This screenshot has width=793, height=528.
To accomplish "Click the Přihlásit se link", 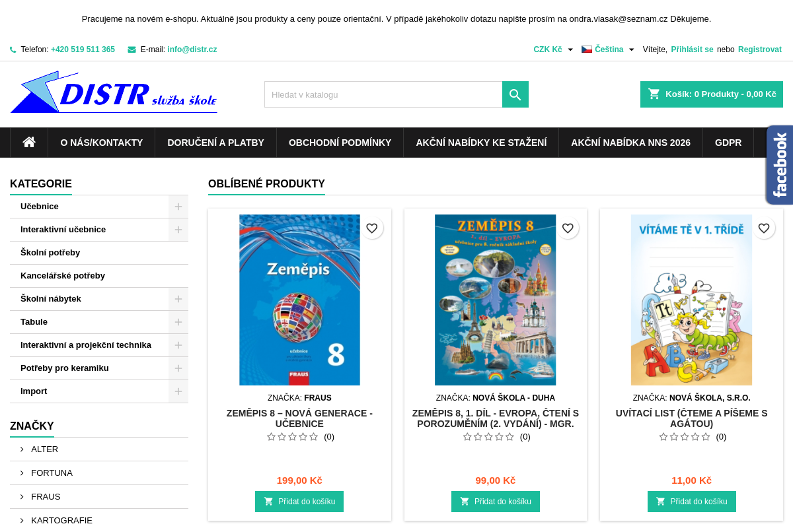I will tap(692, 49).
